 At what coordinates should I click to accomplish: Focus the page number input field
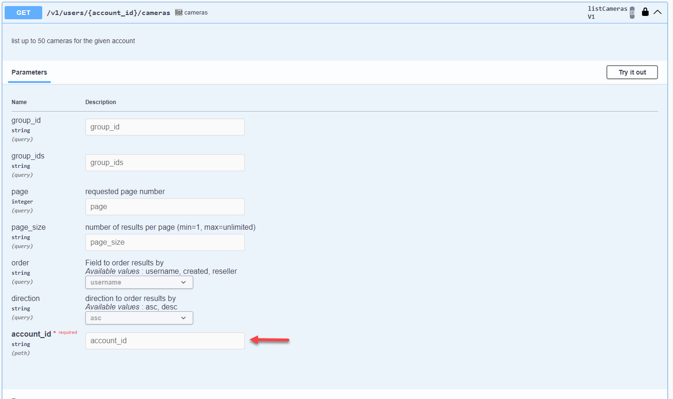coord(165,207)
